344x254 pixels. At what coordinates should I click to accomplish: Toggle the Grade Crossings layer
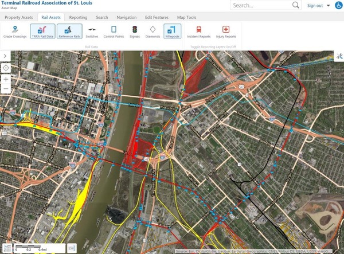tap(14, 32)
